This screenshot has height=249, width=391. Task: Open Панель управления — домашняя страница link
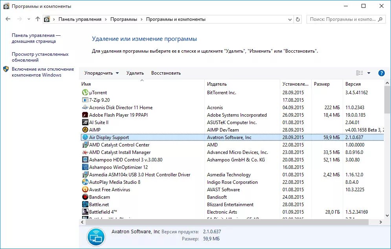(36, 38)
